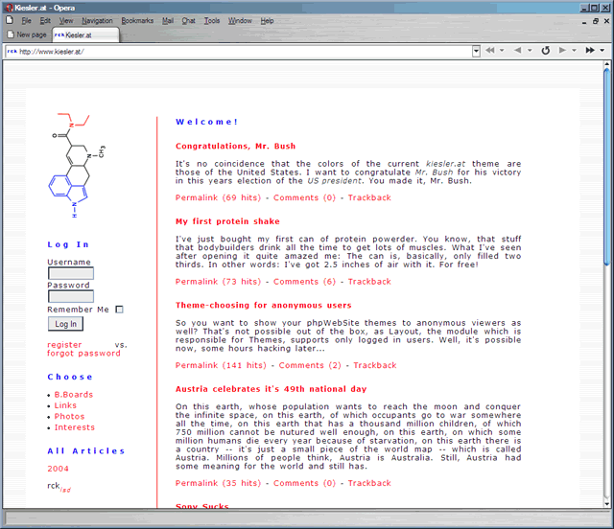Open the Links sidebar link
Screen dimensions: 614x529
click(x=65, y=405)
